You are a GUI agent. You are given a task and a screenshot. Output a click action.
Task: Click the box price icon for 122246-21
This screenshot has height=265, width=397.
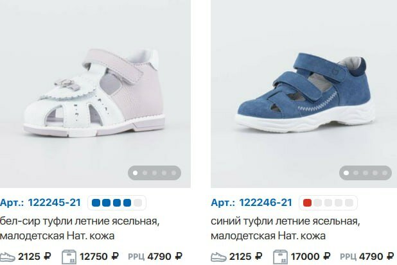(280, 257)
